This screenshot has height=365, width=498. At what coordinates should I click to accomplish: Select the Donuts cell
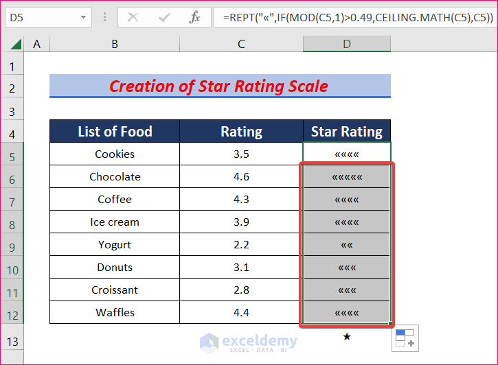pyautogui.click(x=115, y=268)
